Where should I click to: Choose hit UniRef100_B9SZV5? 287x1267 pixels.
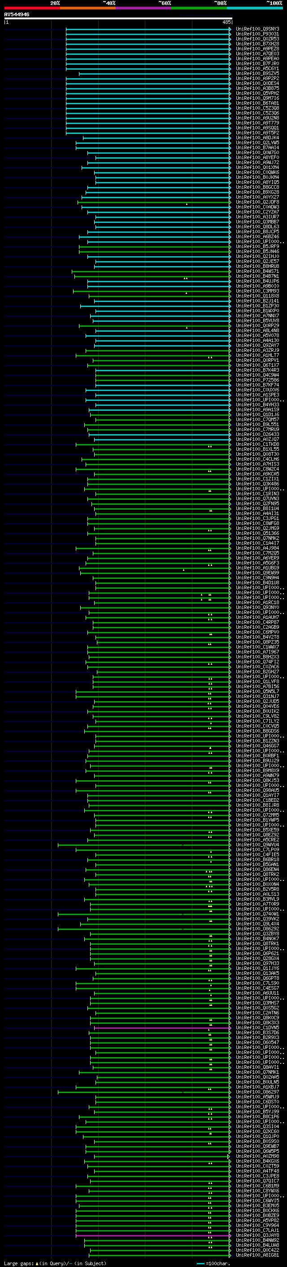[257, 73]
